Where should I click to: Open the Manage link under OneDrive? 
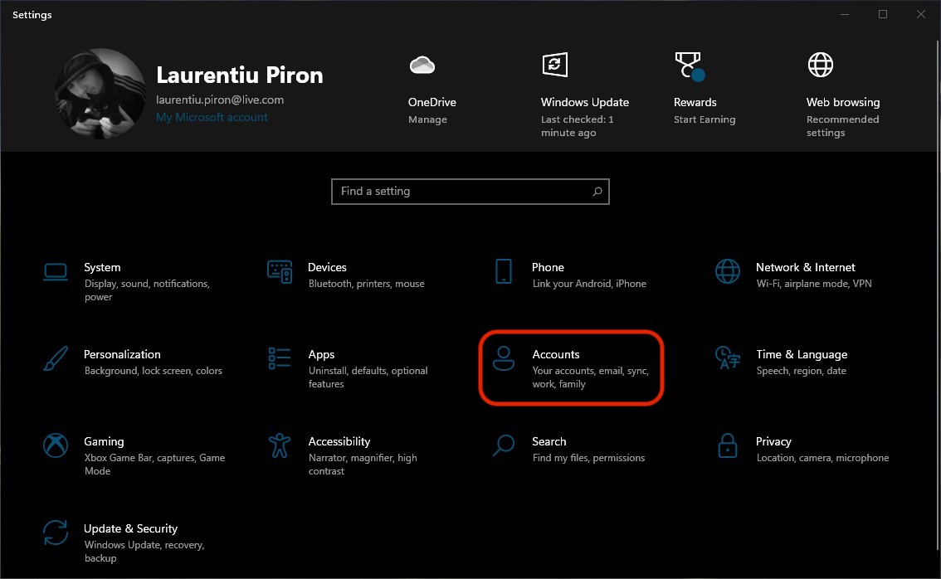[x=427, y=119]
